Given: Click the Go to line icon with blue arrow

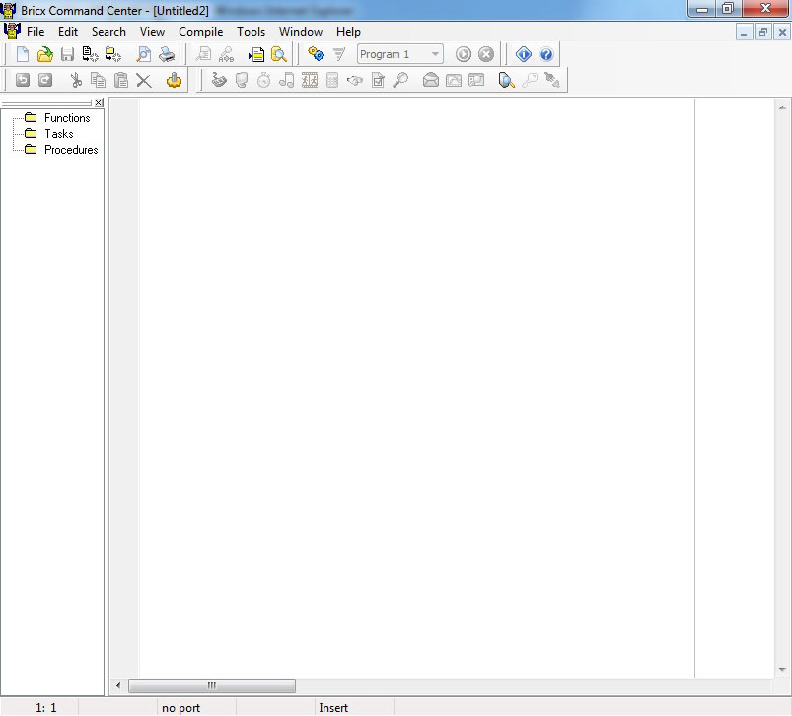Looking at the screenshot, I should click(256, 54).
